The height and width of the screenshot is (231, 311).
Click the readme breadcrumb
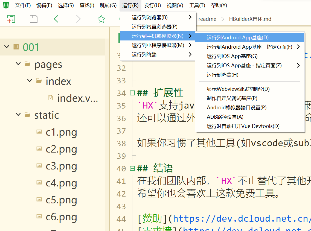click(207, 19)
